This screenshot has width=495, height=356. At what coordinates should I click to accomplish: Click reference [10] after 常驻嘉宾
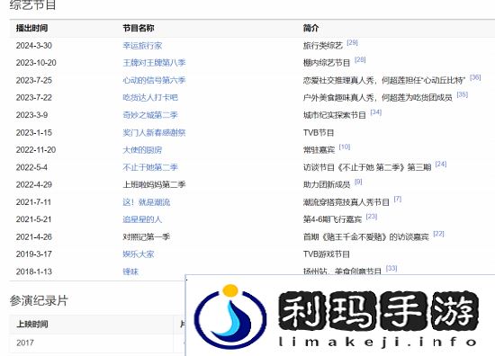pos(345,147)
